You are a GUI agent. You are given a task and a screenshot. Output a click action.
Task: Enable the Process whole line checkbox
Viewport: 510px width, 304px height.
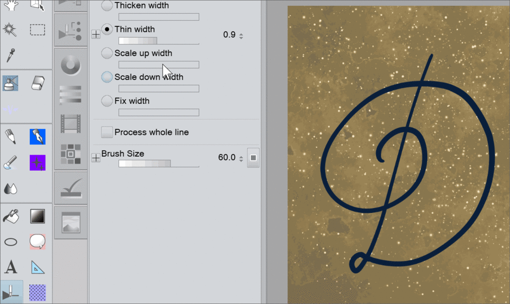(x=107, y=132)
